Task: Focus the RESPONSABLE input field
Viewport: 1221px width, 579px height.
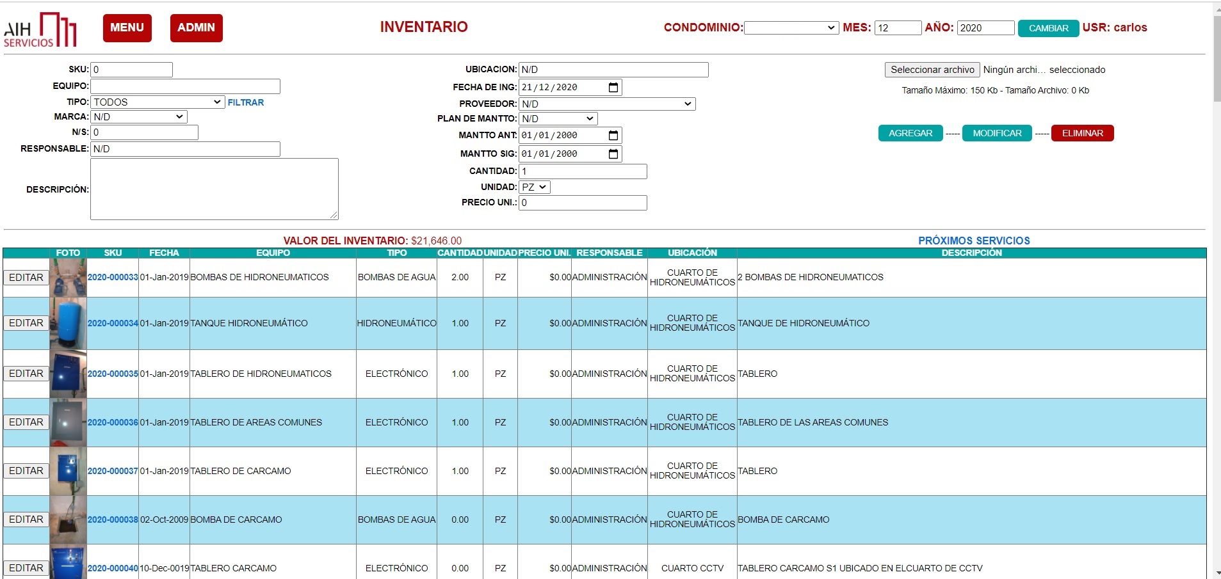Action: 185,149
